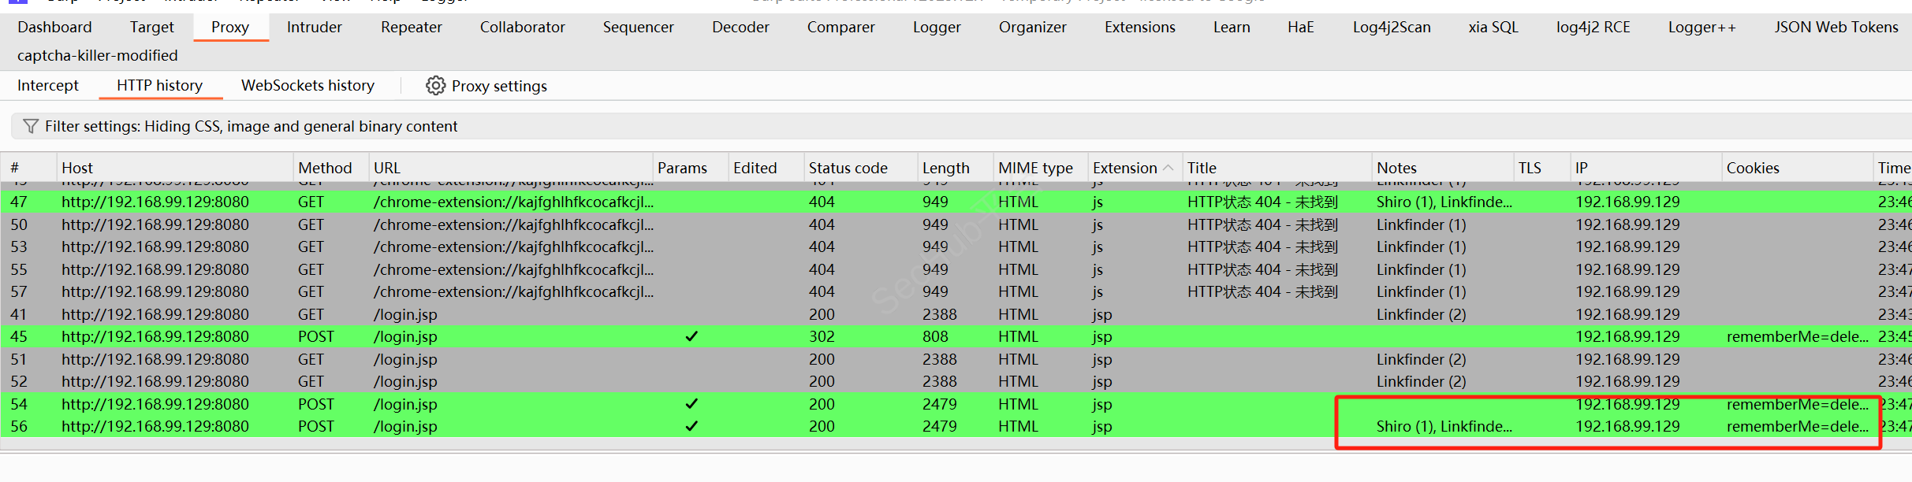Open the Intruder tab
This screenshot has height=482, width=1912.
pyautogui.click(x=314, y=28)
